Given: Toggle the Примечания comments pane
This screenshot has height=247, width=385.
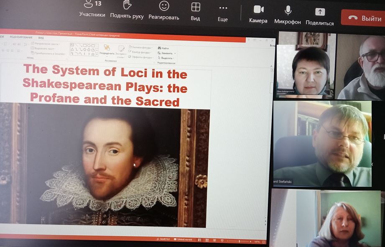Looking at the screenshot, I should (183, 239).
